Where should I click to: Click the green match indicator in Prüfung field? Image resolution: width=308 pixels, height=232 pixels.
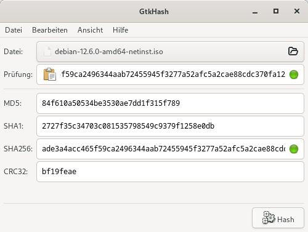(x=294, y=74)
